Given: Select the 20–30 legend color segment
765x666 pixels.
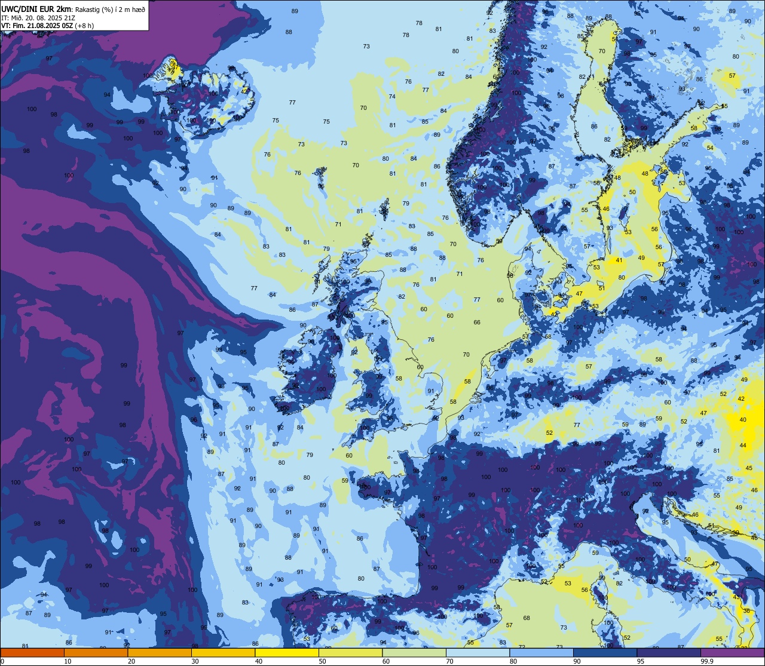Looking at the screenshot, I should tap(159, 652).
